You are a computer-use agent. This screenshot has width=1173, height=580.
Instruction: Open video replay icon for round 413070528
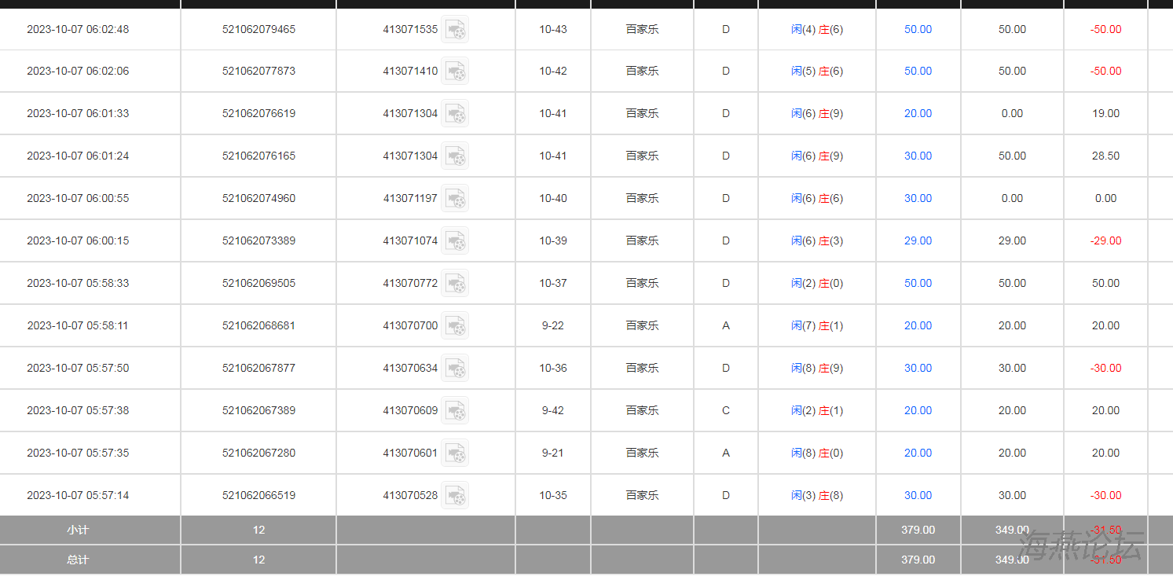coord(455,495)
